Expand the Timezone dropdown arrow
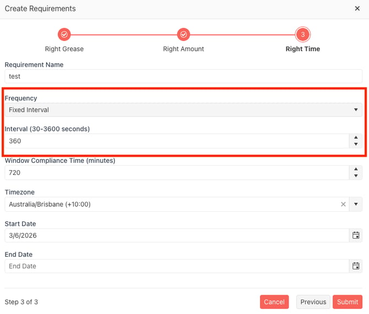369x314 pixels. 356,204
